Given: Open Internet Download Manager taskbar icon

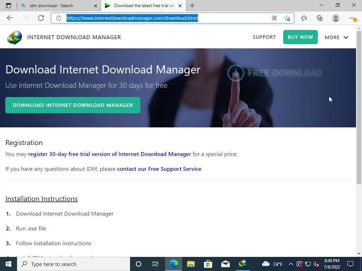Looking at the screenshot, I should pyautogui.click(x=243, y=264).
